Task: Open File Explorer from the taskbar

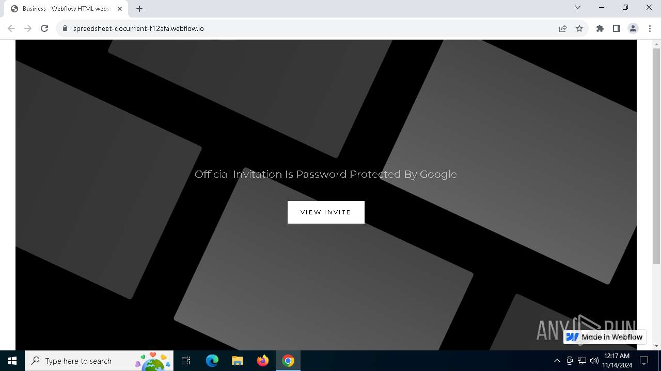Action: (238, 361)
